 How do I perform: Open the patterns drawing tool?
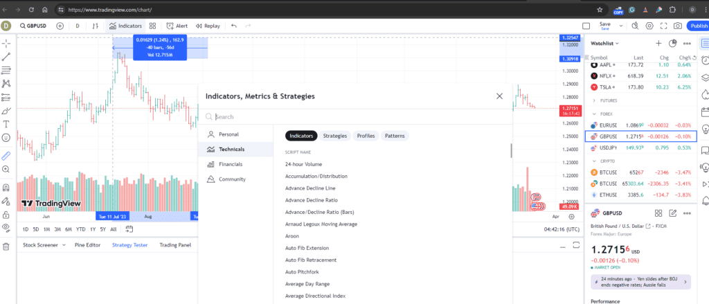click(6, 84)
